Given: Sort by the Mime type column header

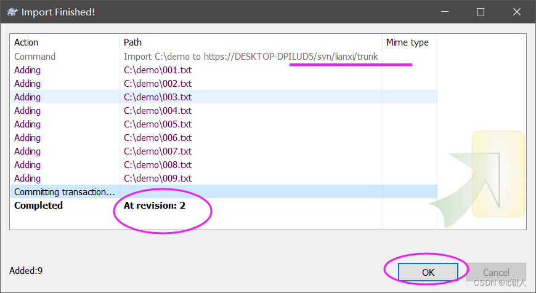Looking at the screenshot, I should [x=410, y=42].
